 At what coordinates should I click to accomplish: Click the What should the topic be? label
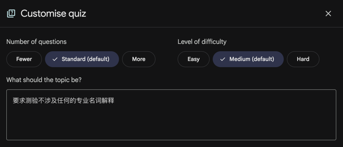[44, 80]
